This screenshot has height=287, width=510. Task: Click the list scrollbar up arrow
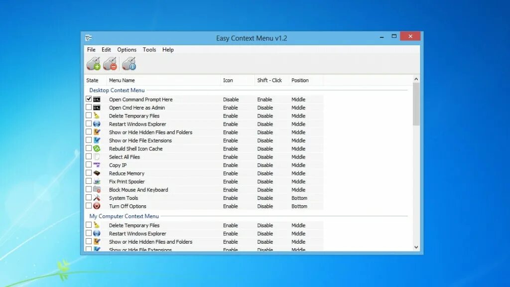point(416,79)
